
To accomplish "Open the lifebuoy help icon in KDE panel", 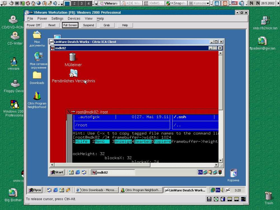I will [28, 3].
